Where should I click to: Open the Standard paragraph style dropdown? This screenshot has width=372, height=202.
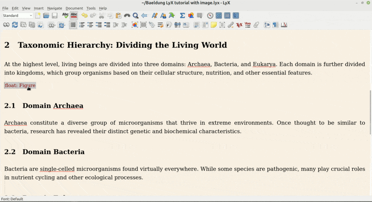tap(17, 16)
